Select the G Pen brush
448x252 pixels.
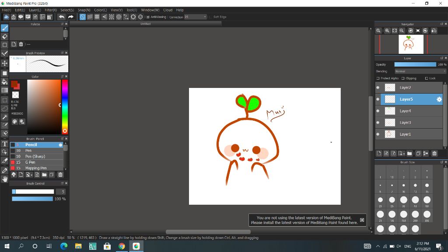pyautogui.click(x=37, y=162)
